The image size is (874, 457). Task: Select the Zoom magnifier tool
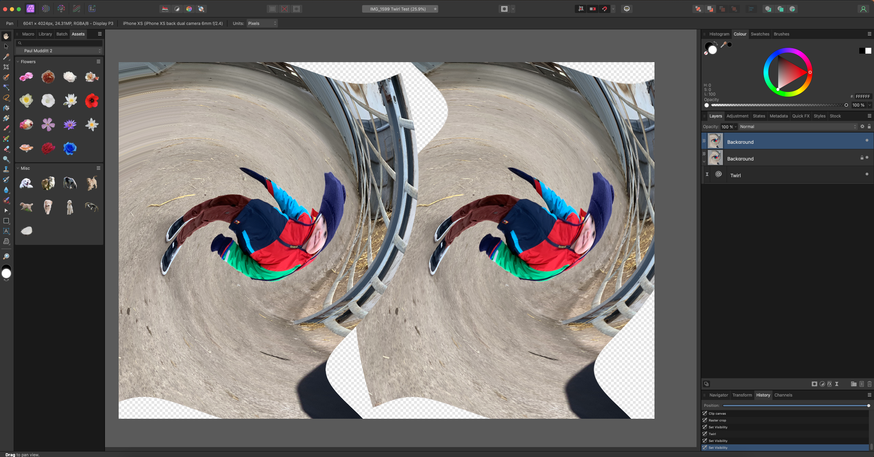pyautogui.click(x=6, y=256)
